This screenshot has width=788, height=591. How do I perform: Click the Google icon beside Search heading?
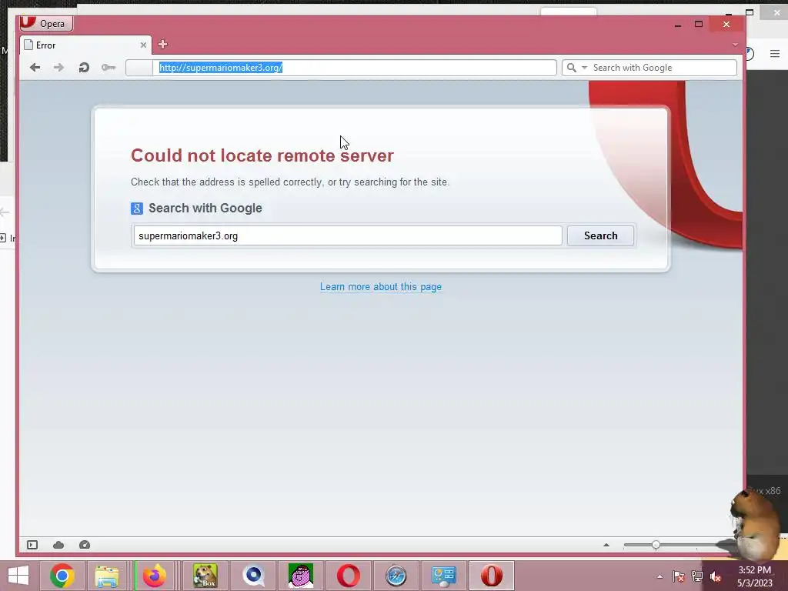pyautogui.click(x=137, y=208)
